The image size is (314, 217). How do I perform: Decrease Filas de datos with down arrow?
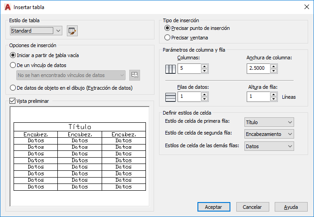pos(204,99)
